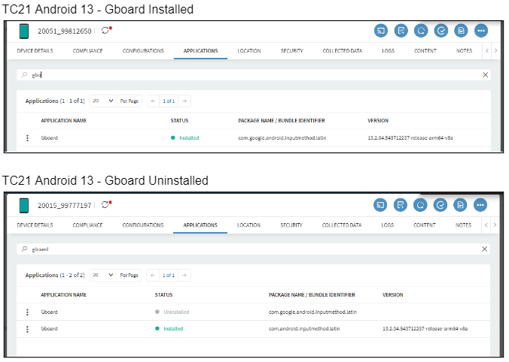Click sync status icon beside 20015_99777197
The width and height of the screenshot is (509, 362).
105,204
